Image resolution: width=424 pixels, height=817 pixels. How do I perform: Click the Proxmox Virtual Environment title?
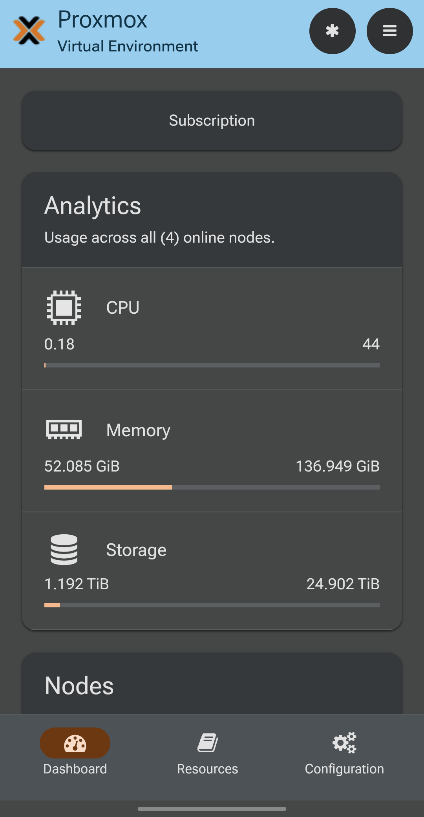click(128, 31)
